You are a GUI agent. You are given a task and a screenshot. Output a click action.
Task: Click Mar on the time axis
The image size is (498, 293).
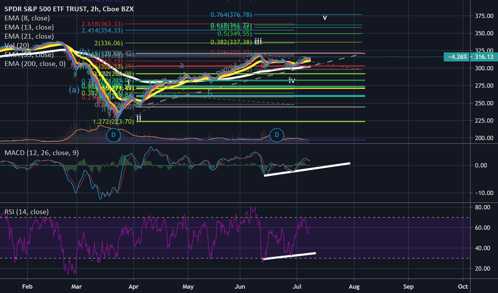coord(76,287)
